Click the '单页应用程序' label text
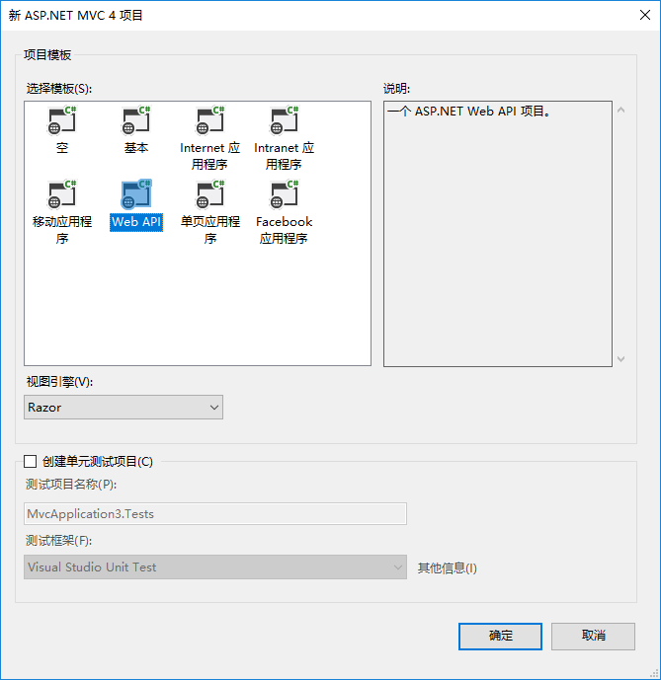The height and width of the screenshot is (680, 661). point(210,230)
